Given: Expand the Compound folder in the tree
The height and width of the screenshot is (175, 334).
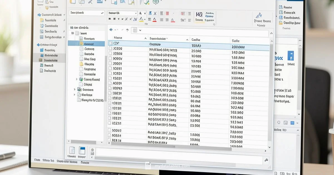Looking at the screenshot, I should pos(77,79).
